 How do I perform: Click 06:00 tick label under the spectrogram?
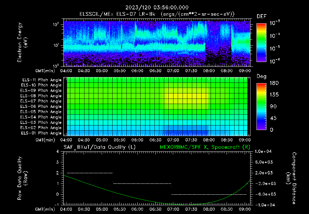138,71
